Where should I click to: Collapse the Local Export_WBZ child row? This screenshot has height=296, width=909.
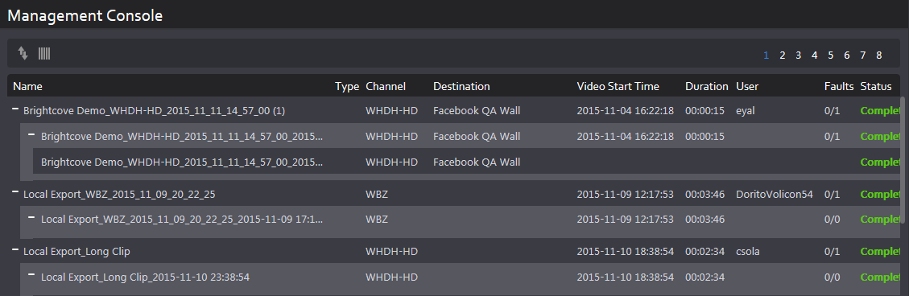pyautogui.click(x=32, y=218)
